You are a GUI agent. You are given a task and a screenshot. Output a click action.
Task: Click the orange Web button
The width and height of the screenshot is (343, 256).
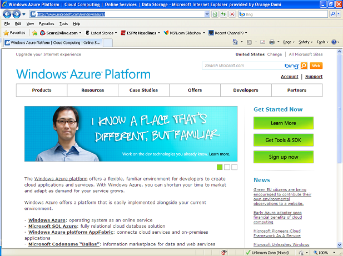[316, 66]
